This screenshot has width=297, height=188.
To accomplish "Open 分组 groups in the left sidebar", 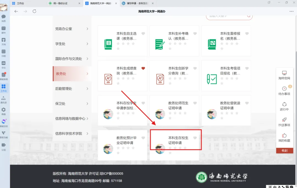I will (3, 147).
